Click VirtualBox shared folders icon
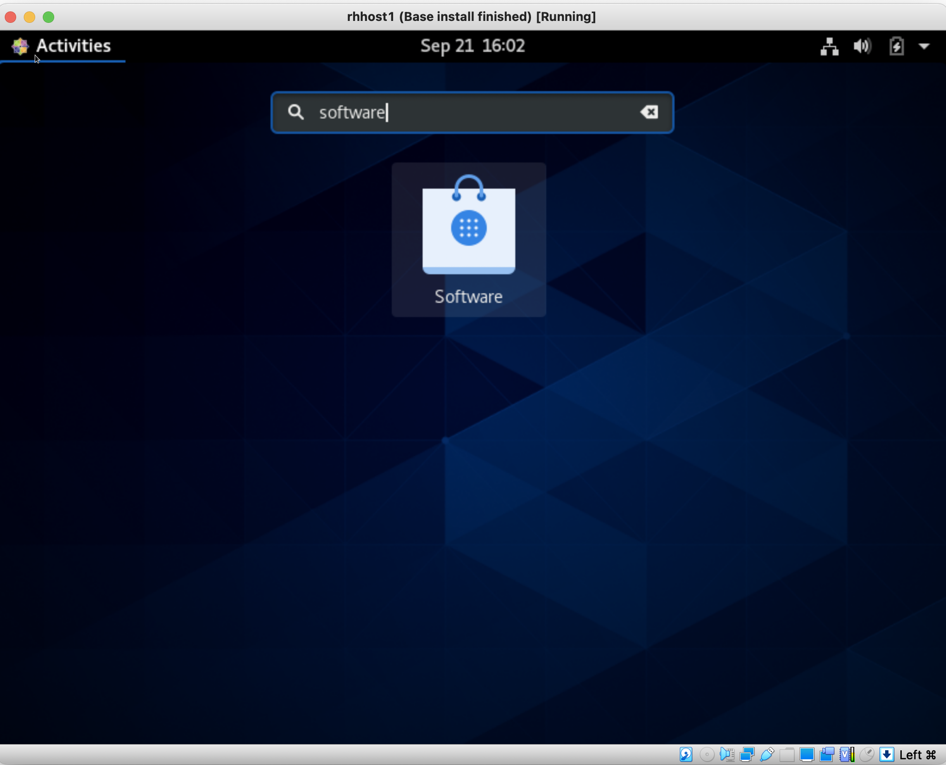946x765 pixels. coord(787,755)
